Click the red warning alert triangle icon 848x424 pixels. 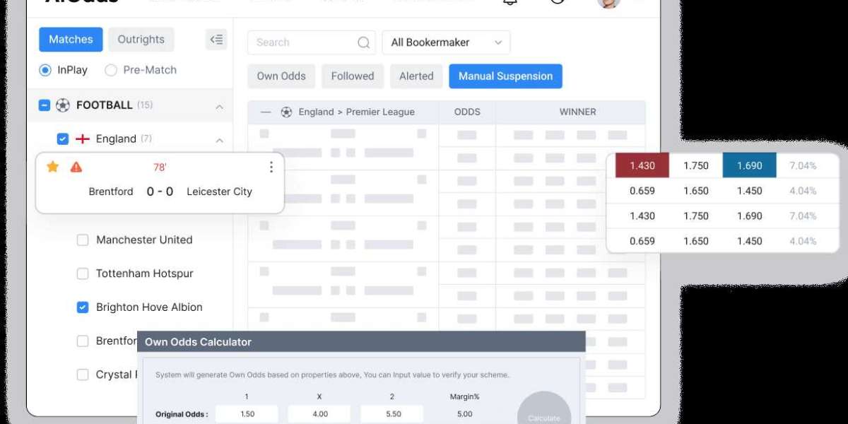tap(76, 167)
